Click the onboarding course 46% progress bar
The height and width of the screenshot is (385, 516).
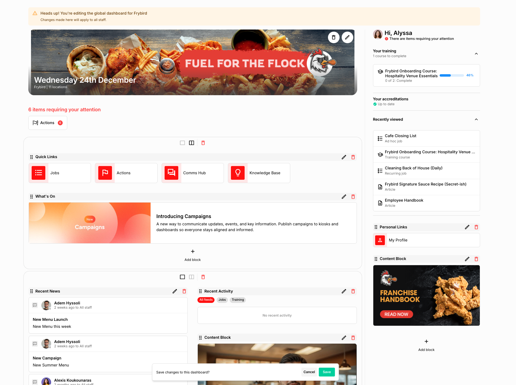click(452, 75)
